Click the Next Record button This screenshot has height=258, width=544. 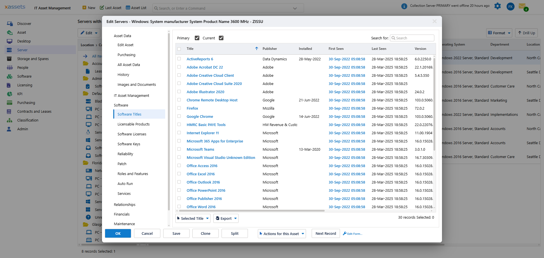pos(326,233)
